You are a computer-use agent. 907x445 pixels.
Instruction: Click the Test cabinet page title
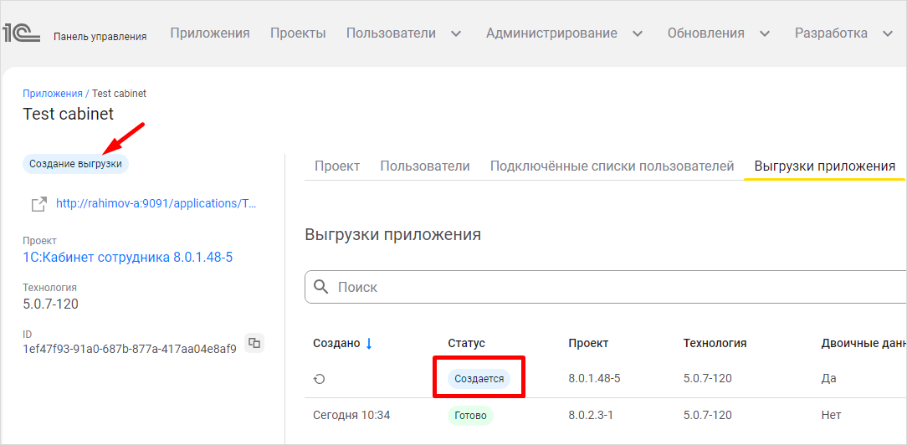coord(69,114)
